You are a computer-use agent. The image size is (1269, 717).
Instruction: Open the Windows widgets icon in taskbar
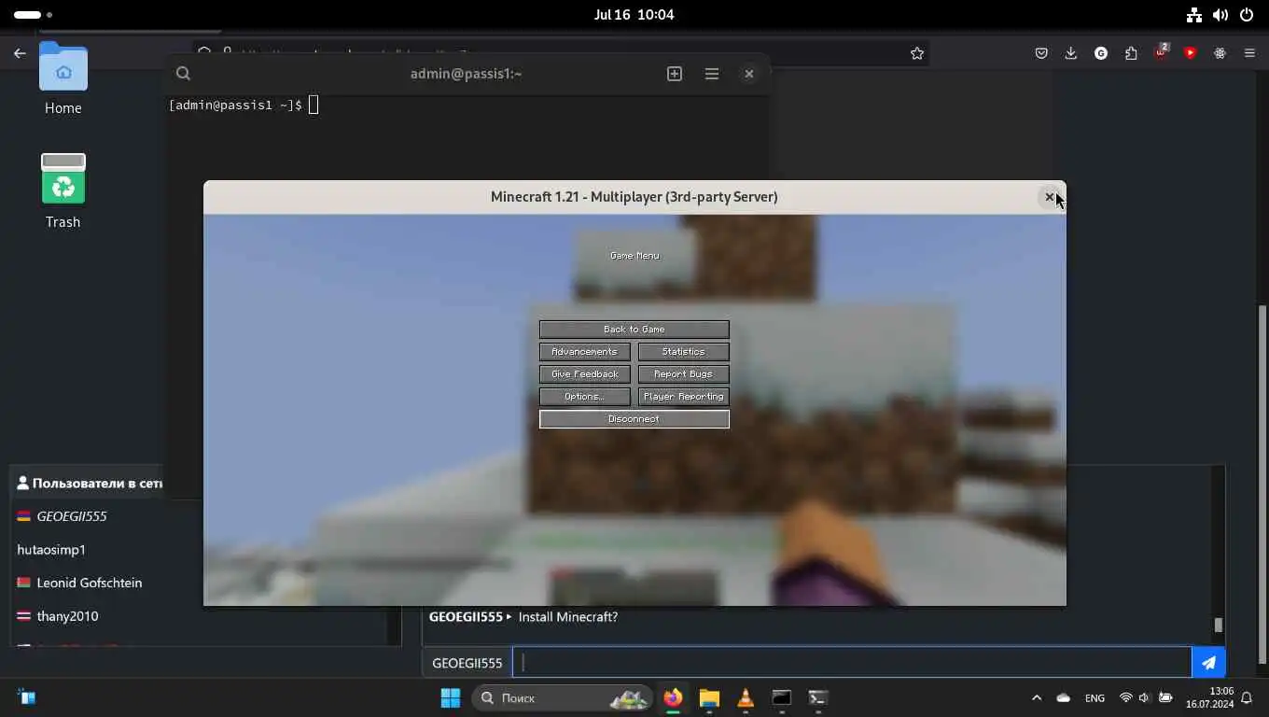click(26, 697)
